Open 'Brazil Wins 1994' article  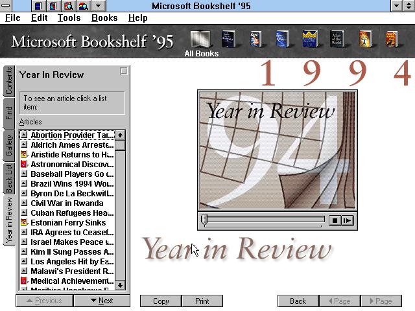pos(72,183)
